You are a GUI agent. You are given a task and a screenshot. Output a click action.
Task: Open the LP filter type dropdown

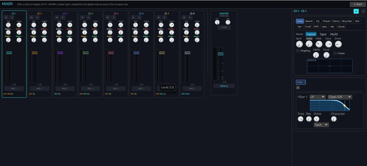[x=317, y=97]
